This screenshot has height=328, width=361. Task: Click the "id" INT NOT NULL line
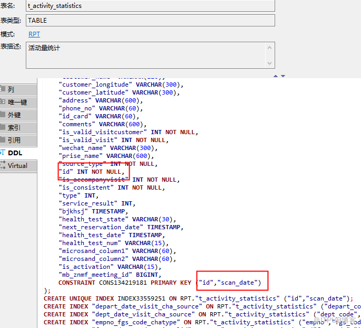pos(93,172)
